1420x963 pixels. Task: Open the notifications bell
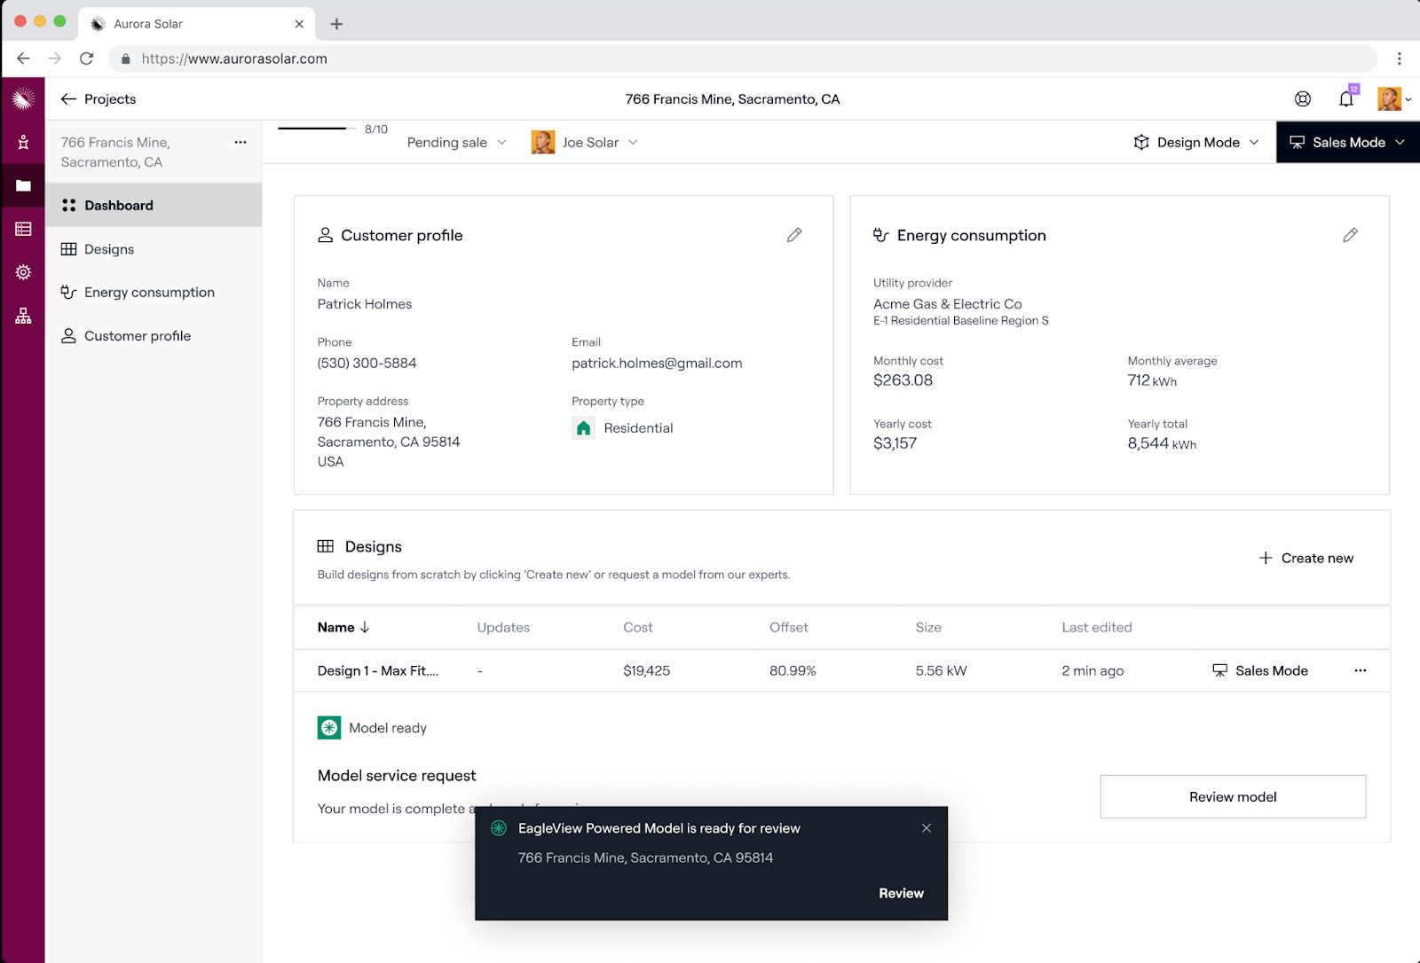click(1346, 99)
